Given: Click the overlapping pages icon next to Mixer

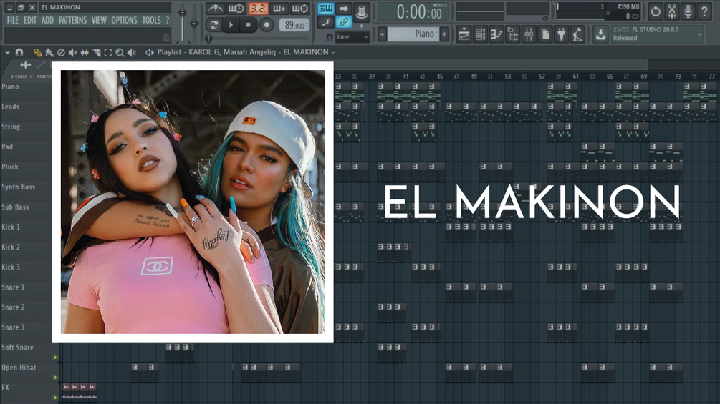Looking at the screenshot, I should [x=545, y=34].
